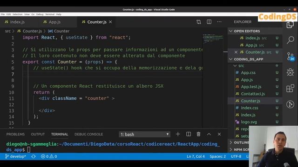Open Contattaci.js in the file tree
The height and width of the screenshot is (167, 298).
tap(255, 94)
